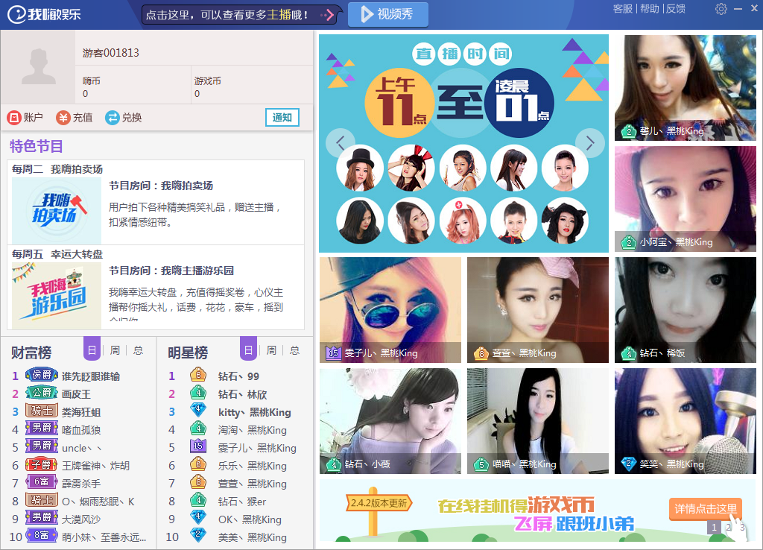The image size is (763, 550).
Task: Open 我嗨游乐园 program logo
Action: click(57, 294)
